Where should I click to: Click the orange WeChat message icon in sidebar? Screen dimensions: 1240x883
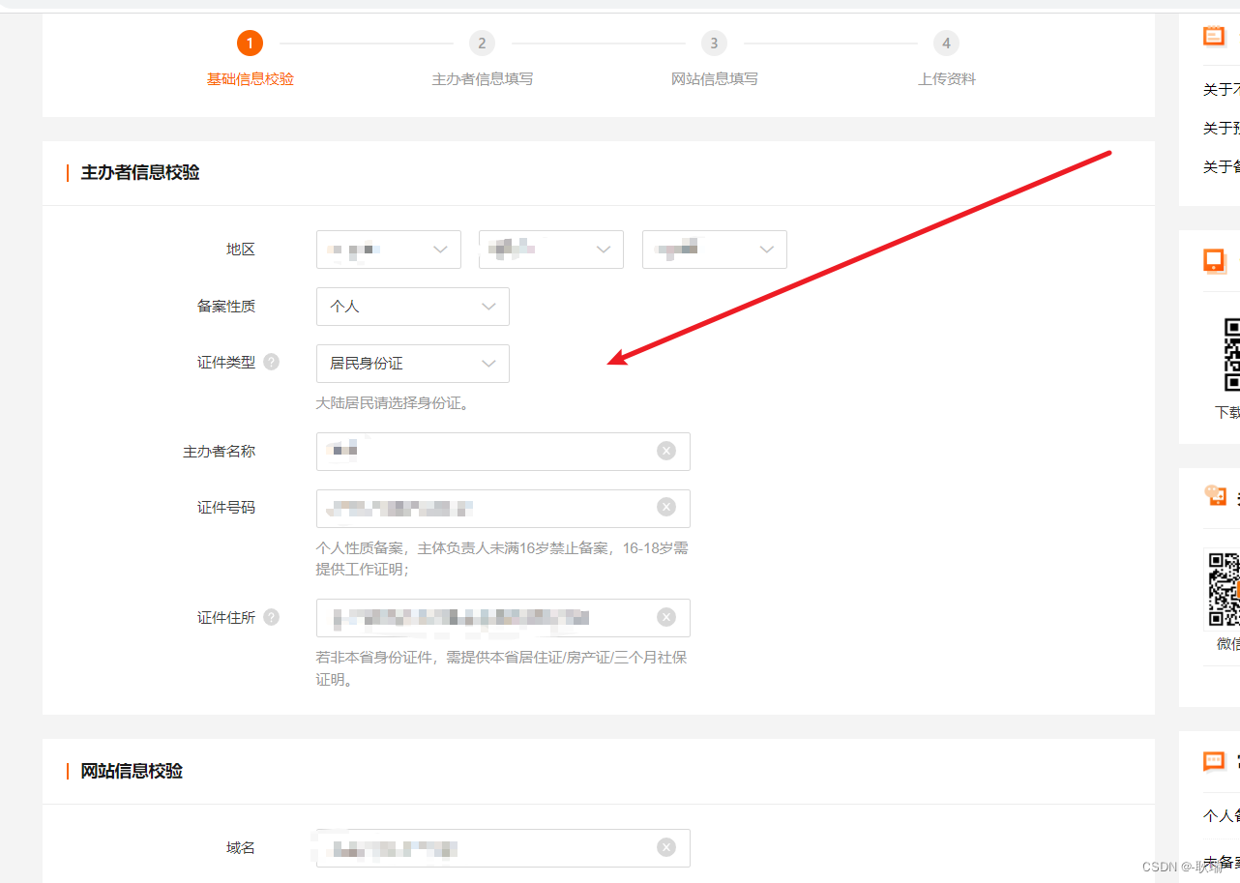point(1214,495)
